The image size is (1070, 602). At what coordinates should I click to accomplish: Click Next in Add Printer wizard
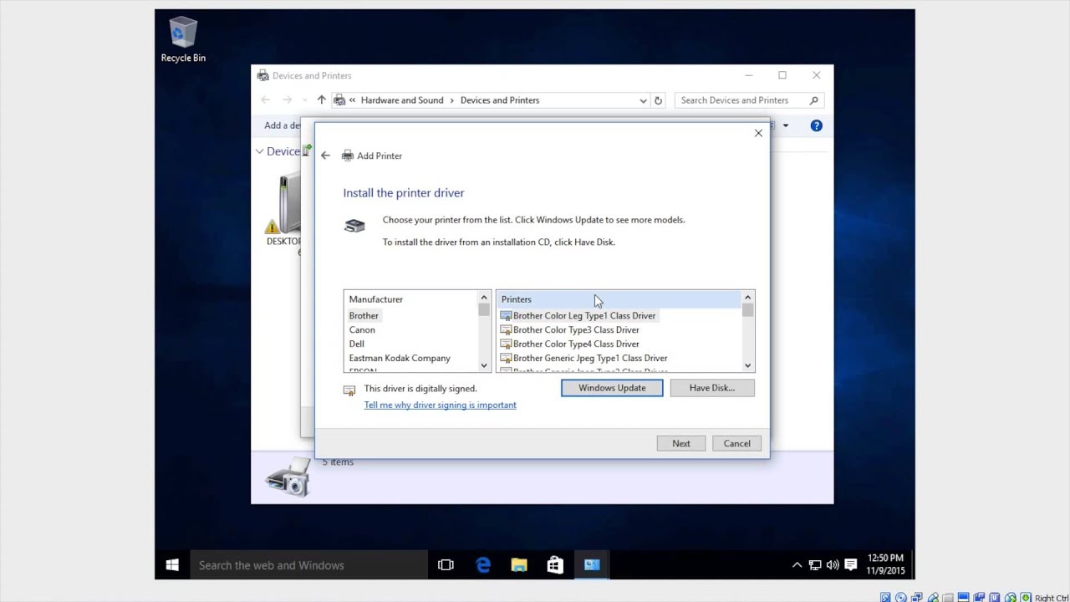click(x=681, y=443)
